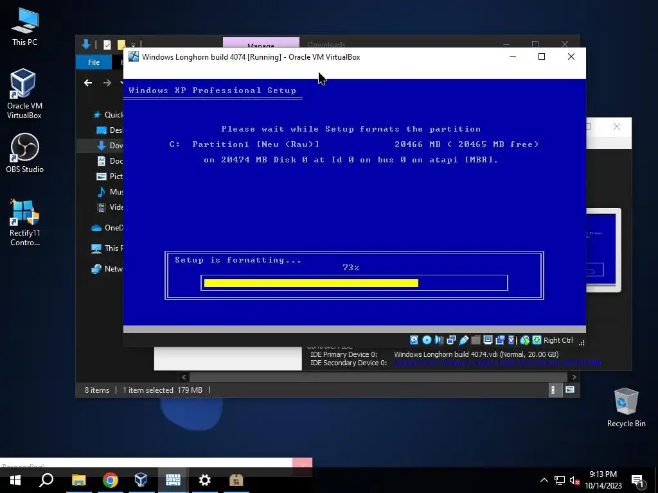658x493 pixels.
Task: Click the '8 items' status text in Explorer
Action: click(97, 390)
